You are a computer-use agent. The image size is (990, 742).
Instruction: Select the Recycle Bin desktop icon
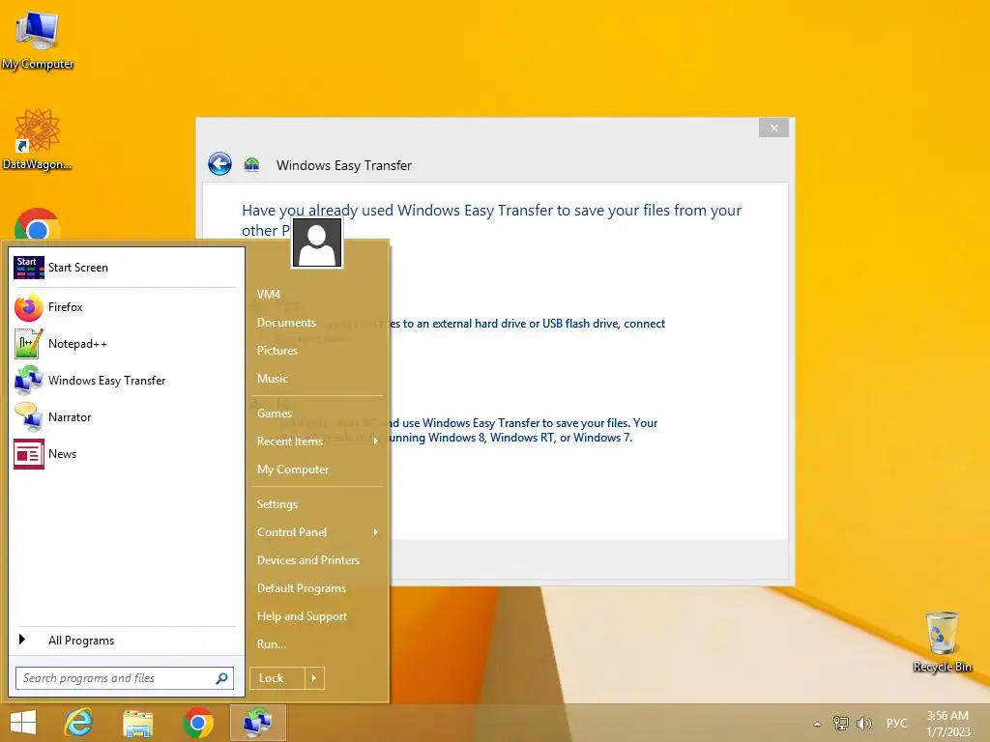942,642
